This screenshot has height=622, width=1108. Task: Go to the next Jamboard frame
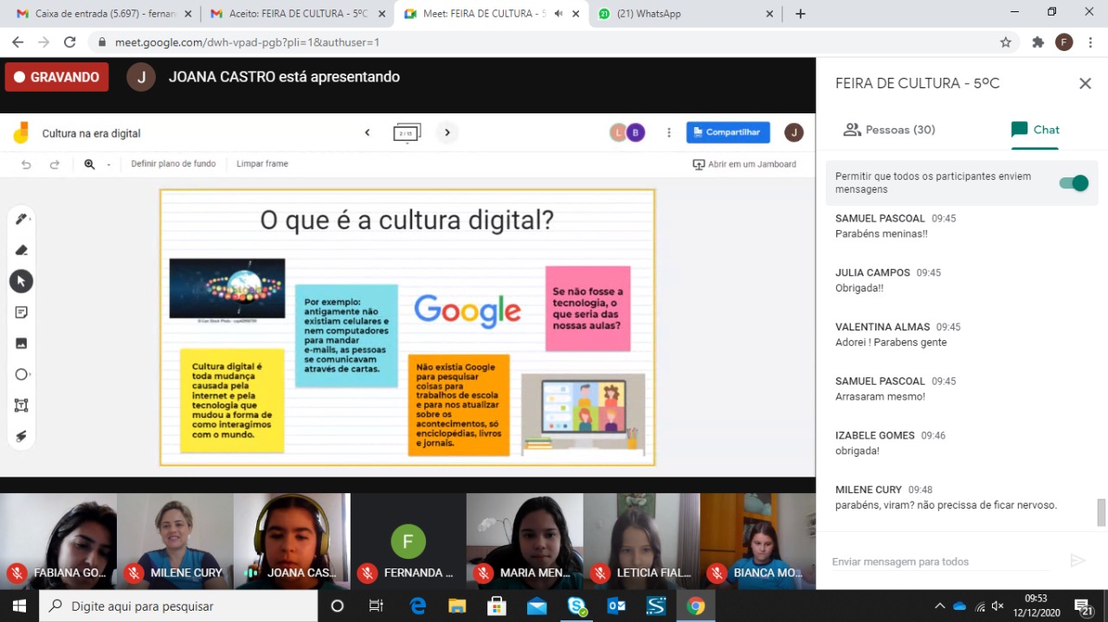[448, 132]
